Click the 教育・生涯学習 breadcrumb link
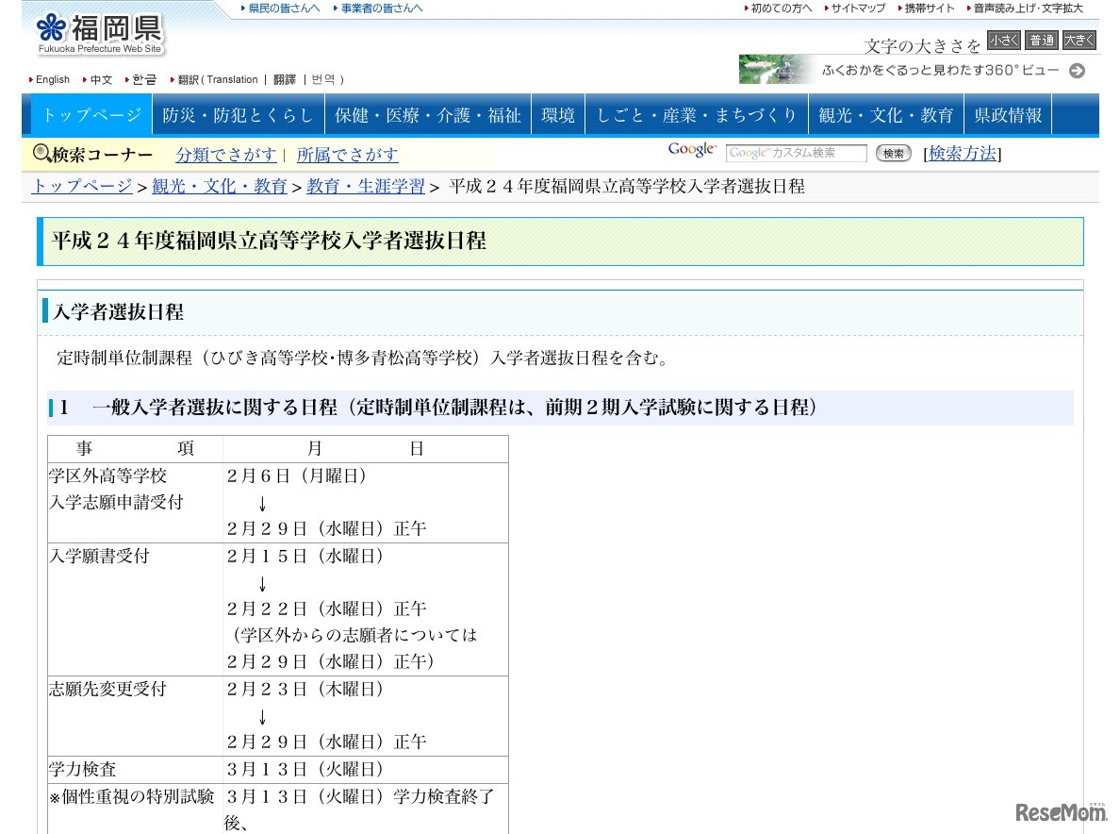Screen dimensions: 1120x834 pyautogui.click(x=365, y=187)
